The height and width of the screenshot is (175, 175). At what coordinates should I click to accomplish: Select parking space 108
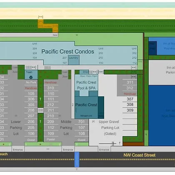[x=82, y=133]
